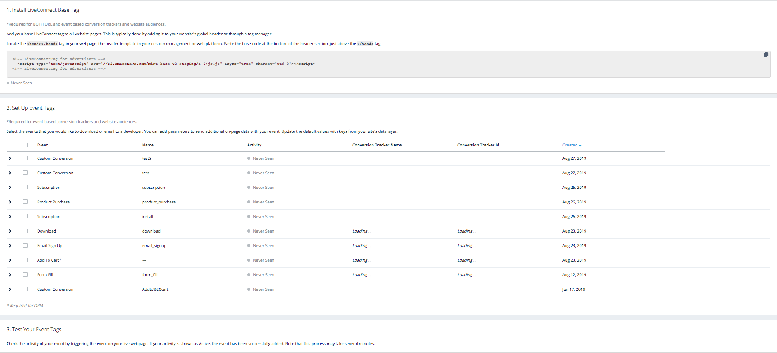Click the product_purchase name cell

(x=159, y=202)
